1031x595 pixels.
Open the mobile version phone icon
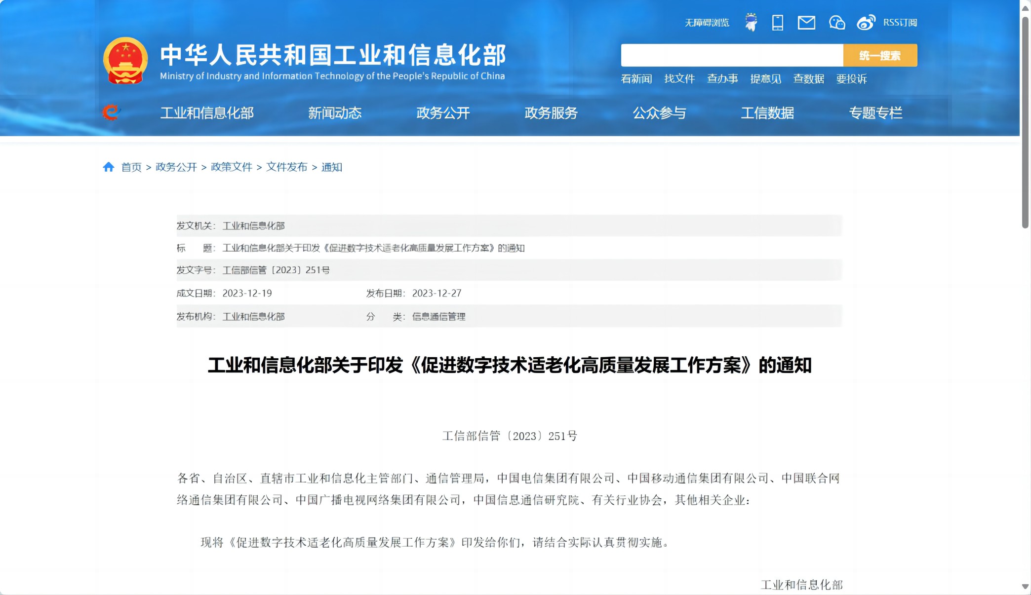coord(778,22)
